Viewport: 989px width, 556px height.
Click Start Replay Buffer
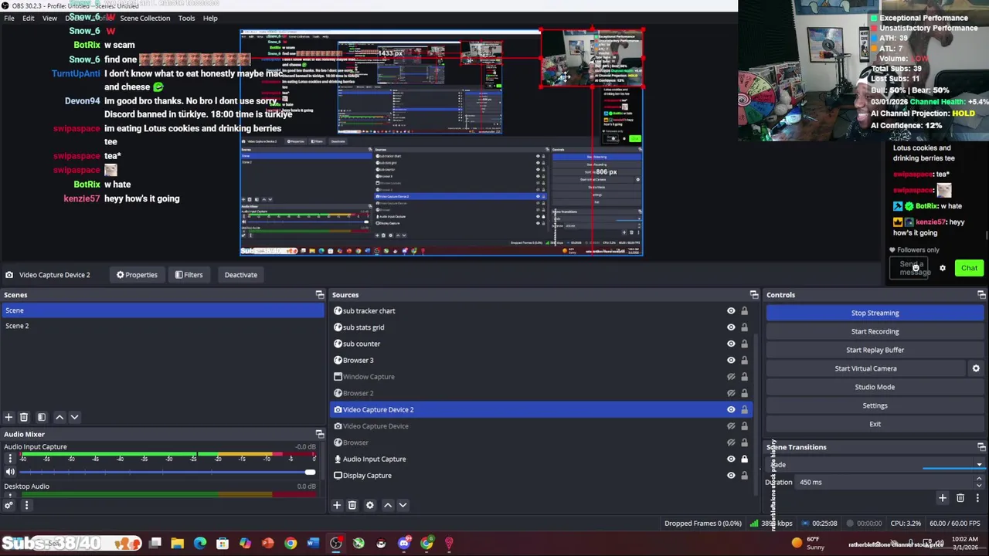pos(875,350)
